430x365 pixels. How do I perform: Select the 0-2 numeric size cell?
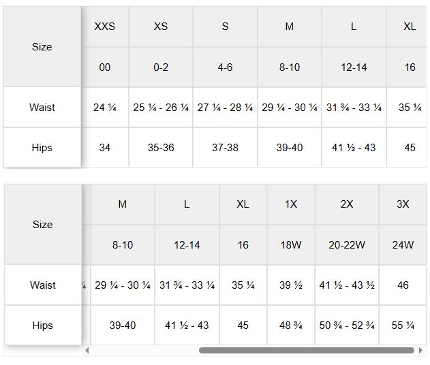click(x=161, y=67)
